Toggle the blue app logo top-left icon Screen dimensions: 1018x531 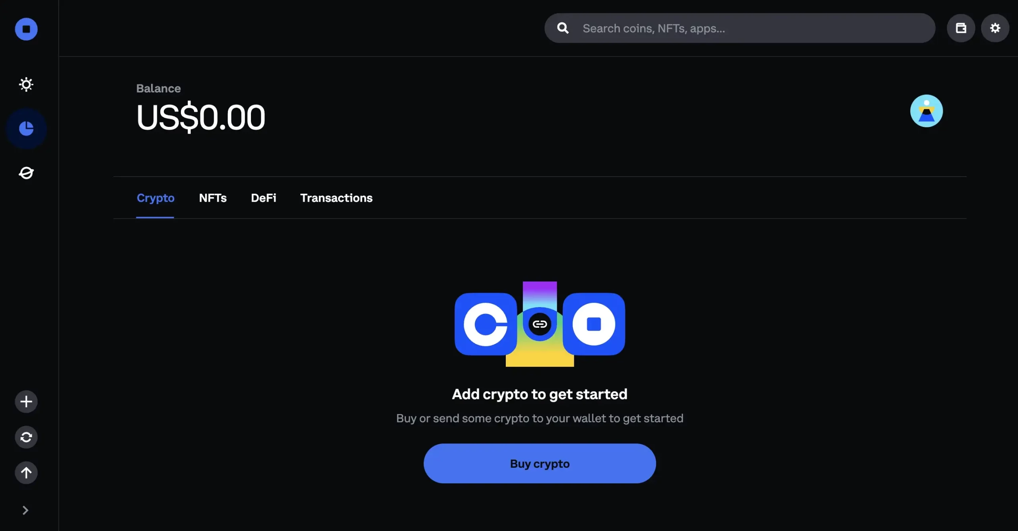[25, 28]
